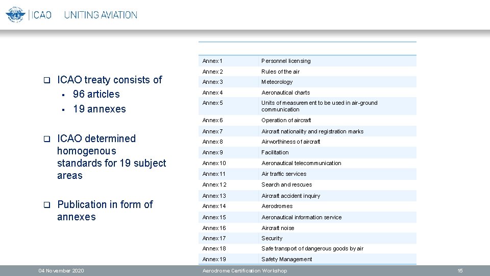Click the 'Aircraft noise' cell
Screen dimensions: 490x276
pyautogui.click(x=337, y=228)
